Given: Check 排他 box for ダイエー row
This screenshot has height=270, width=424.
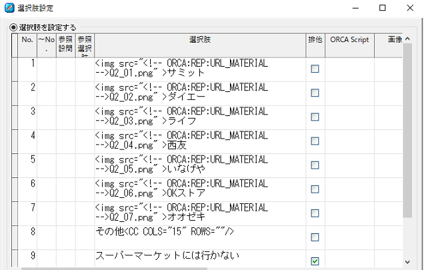Looking at the screenshot, I should (x=315, y=93).
